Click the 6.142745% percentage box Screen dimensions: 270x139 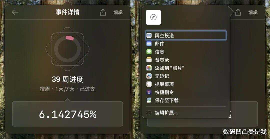pos(67,114)
